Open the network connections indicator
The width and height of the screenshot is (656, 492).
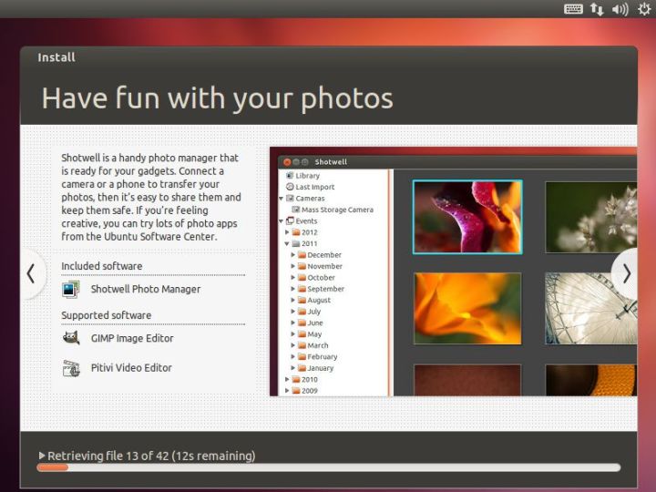pyautogui.click(x=597, y=9)
